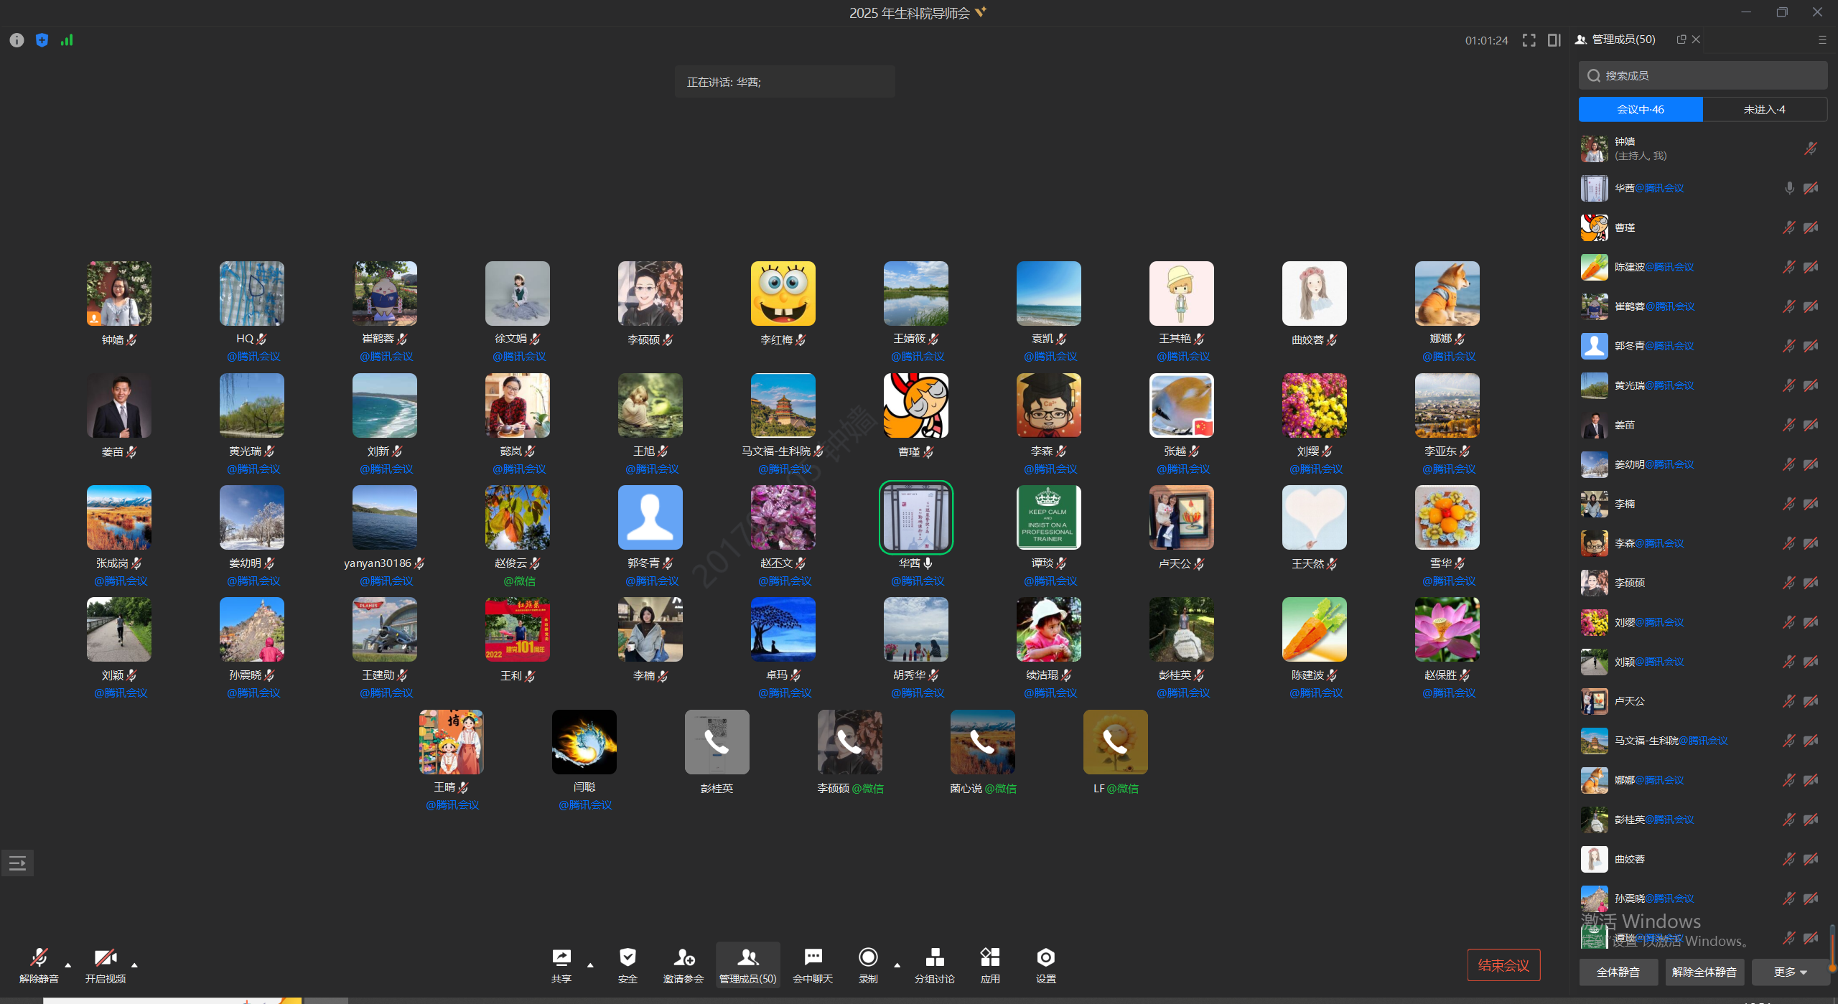This screenshot has height=1004, width=1838.
Task: Open the 更多 dropdown in the member panel
Action: tap(1789, 972)
